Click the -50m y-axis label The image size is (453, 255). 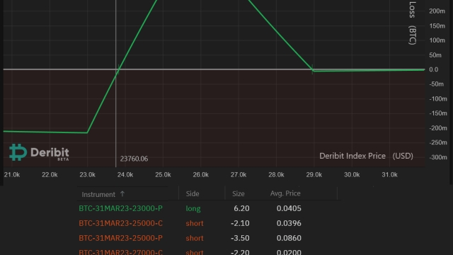(436, 84)
